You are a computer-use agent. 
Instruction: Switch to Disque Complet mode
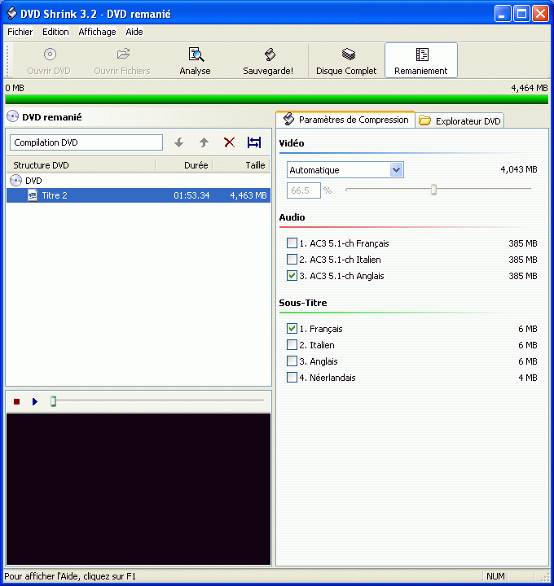[346, 61]
